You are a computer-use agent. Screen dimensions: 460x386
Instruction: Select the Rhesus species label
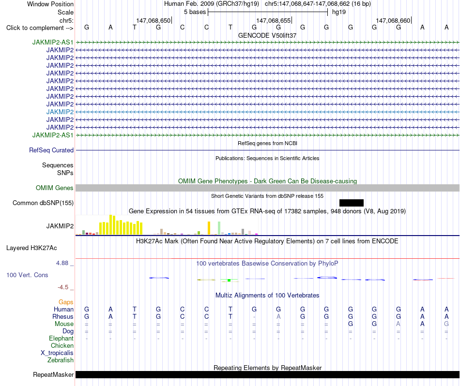63,316
